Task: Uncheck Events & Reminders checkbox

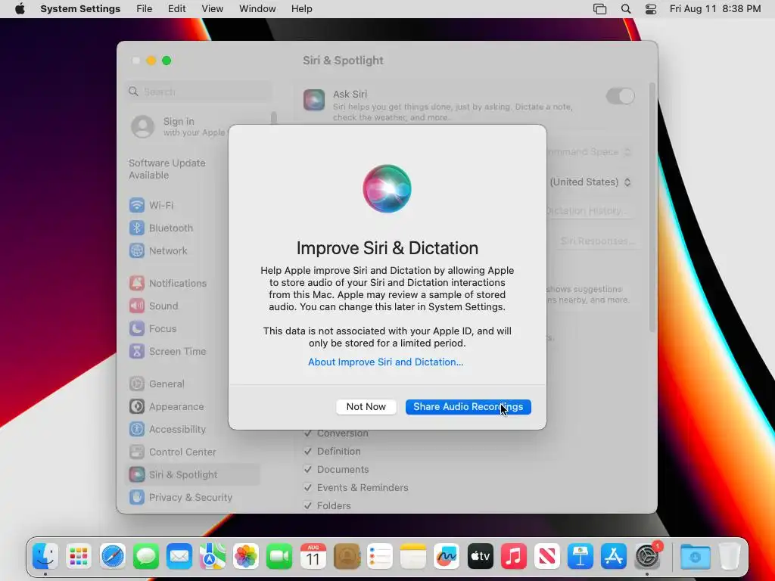Action: click(x=308, y=488)
